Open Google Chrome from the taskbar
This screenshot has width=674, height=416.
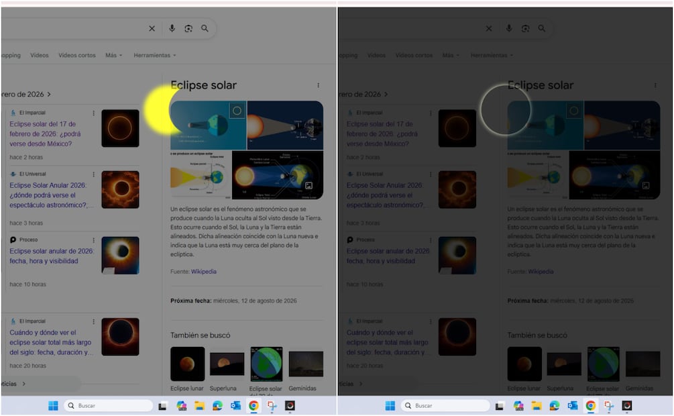254,406
